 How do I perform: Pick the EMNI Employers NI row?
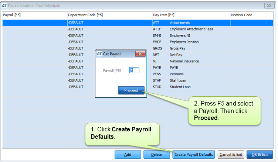(184, 35)
